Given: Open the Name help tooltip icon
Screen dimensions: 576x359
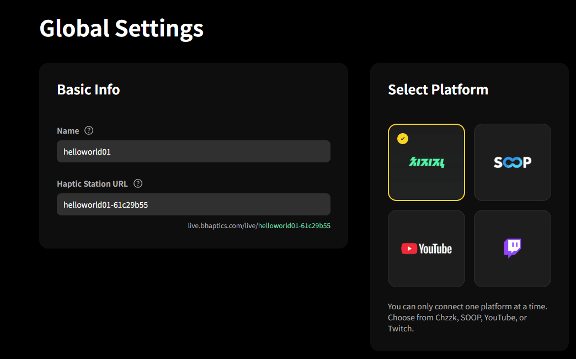Looking at the screenshot, I should click(x=89, y=130).
